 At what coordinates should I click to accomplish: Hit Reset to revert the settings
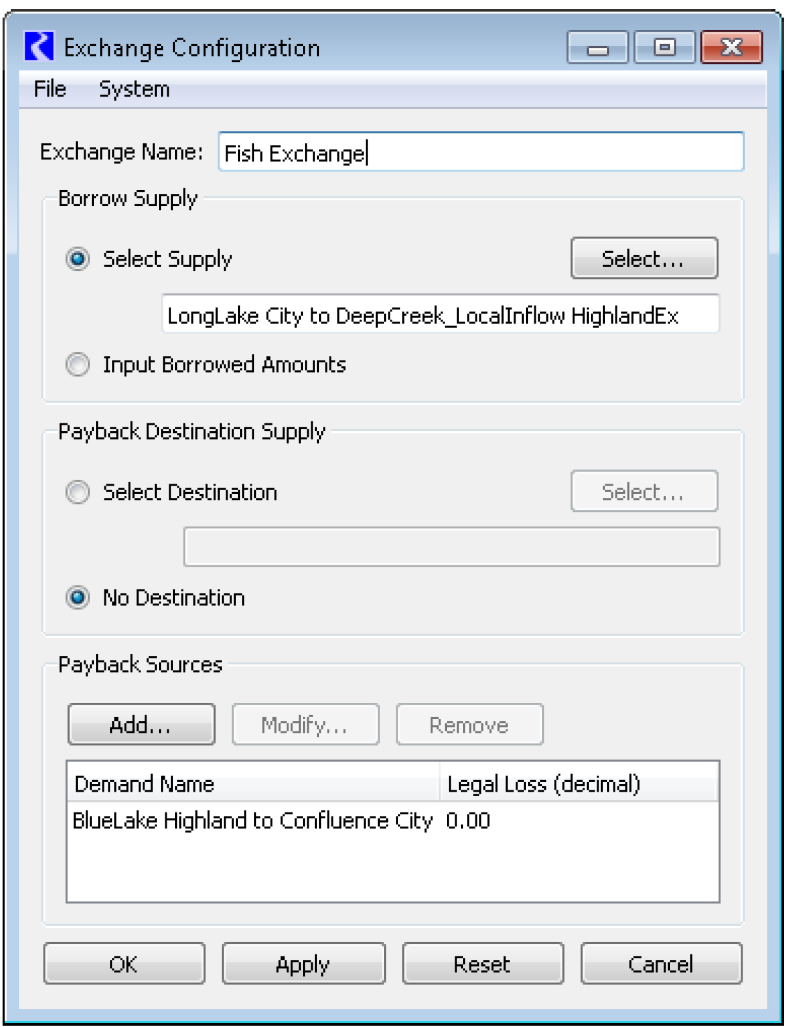point(482,964)
